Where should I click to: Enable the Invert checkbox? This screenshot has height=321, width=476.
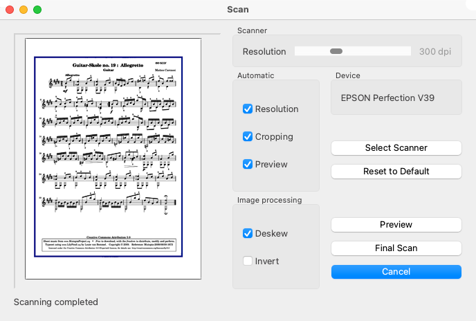(x=248, y=261)
